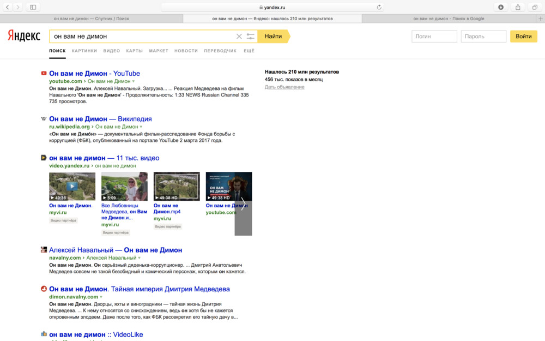
Task: Open он вам не димон :: VideoLike result
Action: [x=96, y=334]
